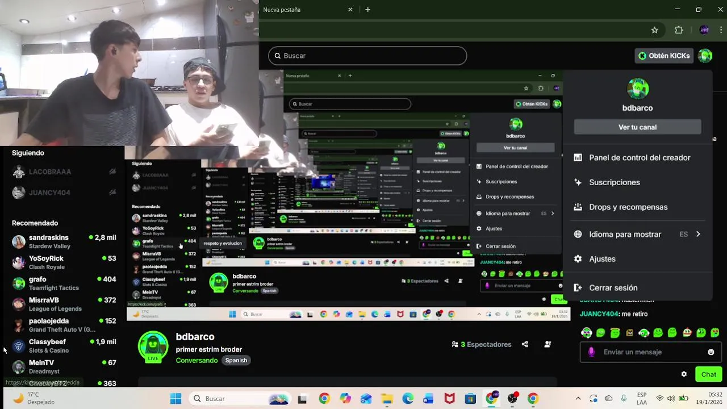Open the outer Chrome three-dot menu
Image resolution: width=727 pixels, height=409 pixels.
point(721,30)
